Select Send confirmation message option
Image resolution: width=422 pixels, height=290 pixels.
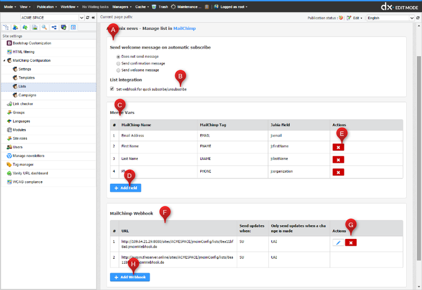point(118,63)
